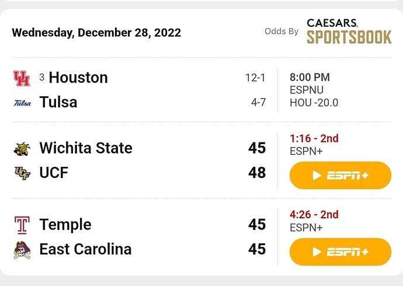The width and height of the screenshot is (403, 286).
Task: Select the UCF Knights logo
Action: click(22, 173)
